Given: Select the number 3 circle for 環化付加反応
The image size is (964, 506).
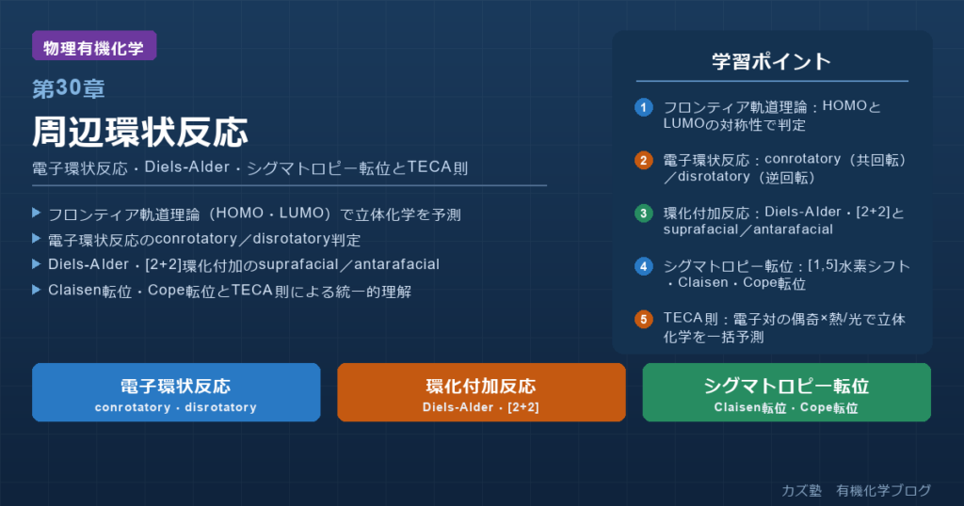Looking at the screenshot, I should click(x=644, y=213).
